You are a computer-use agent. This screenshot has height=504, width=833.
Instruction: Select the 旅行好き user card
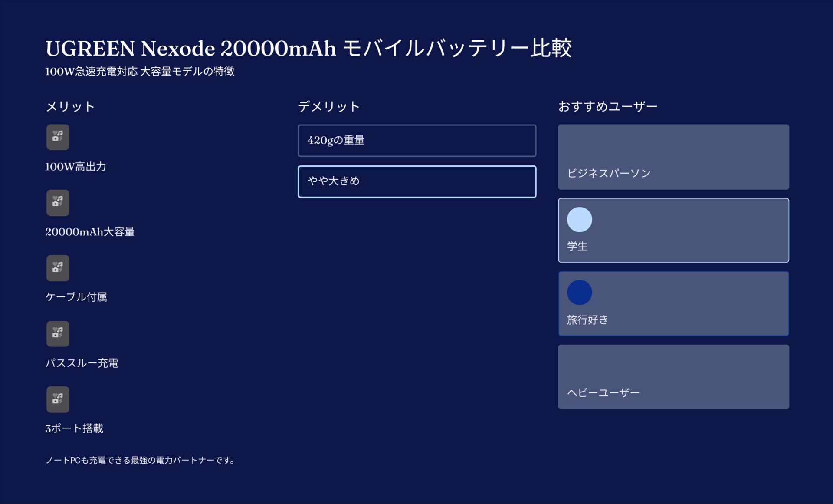tap(673, 303)
